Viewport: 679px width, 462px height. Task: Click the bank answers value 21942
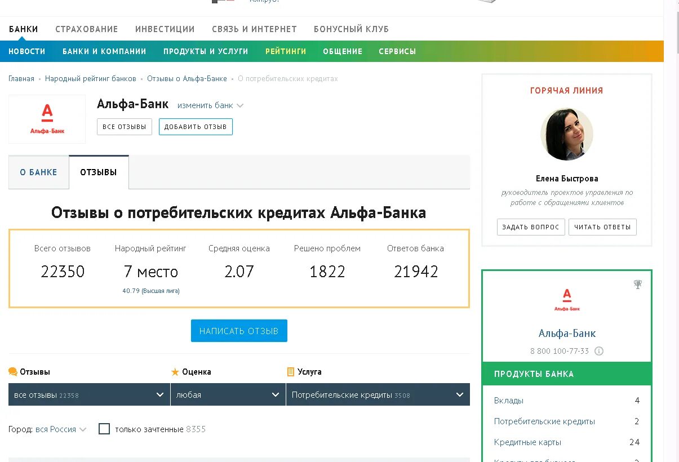click(x=416, y=272)
